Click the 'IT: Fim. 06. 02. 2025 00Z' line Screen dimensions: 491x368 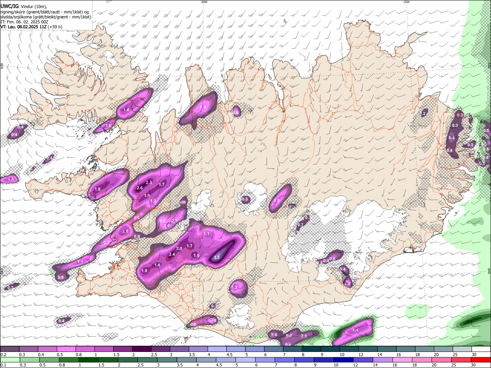[24, 22]
